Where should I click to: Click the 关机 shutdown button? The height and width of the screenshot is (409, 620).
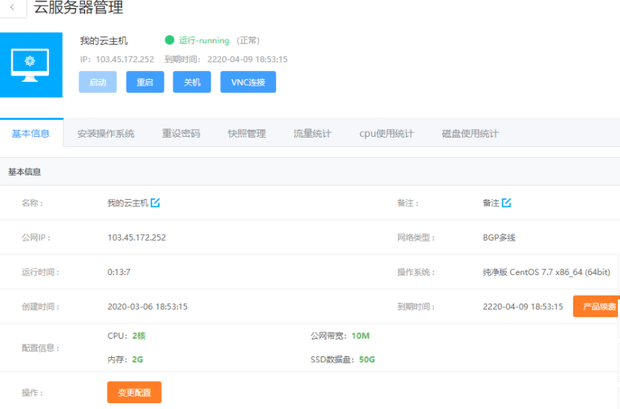tap(192, 82)
